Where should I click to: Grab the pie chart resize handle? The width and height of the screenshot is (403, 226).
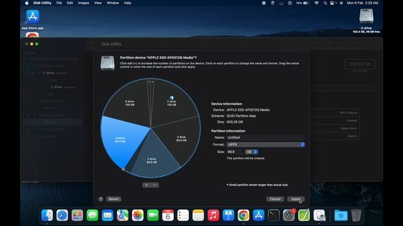123,169
